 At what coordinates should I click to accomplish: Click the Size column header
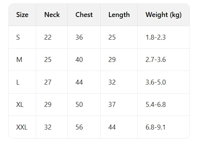tap(22, 15)
